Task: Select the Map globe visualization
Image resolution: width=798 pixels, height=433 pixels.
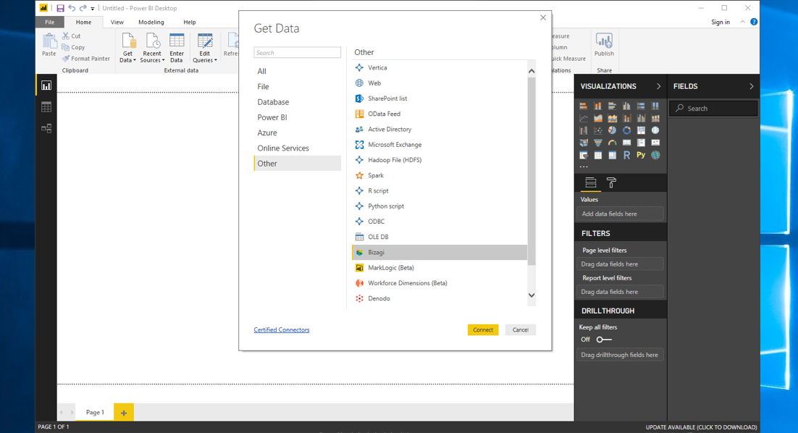Action: click(655, 130)
